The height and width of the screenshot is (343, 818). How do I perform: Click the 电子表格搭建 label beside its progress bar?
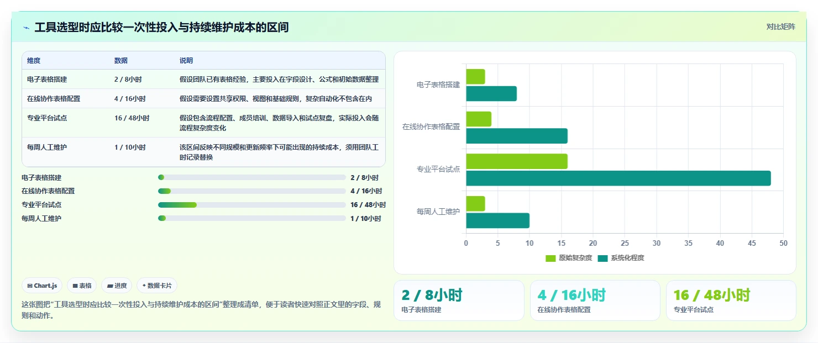[x=41, y=178]
